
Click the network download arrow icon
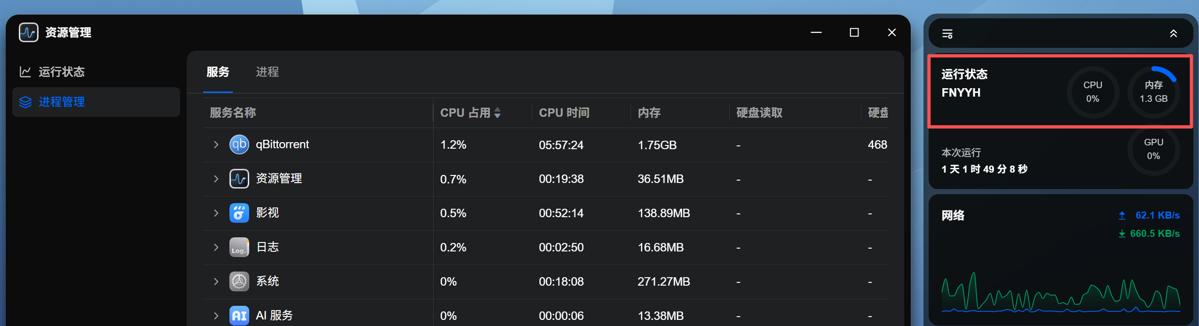coord(1122,234)
